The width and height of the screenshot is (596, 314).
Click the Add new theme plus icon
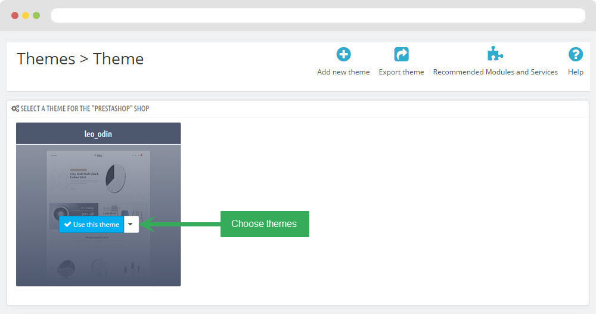coord(343,54)
